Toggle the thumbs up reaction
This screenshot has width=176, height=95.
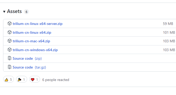[x=9, y=79]
